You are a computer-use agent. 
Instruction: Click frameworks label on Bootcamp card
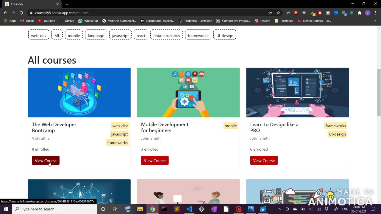pos(117,143)
